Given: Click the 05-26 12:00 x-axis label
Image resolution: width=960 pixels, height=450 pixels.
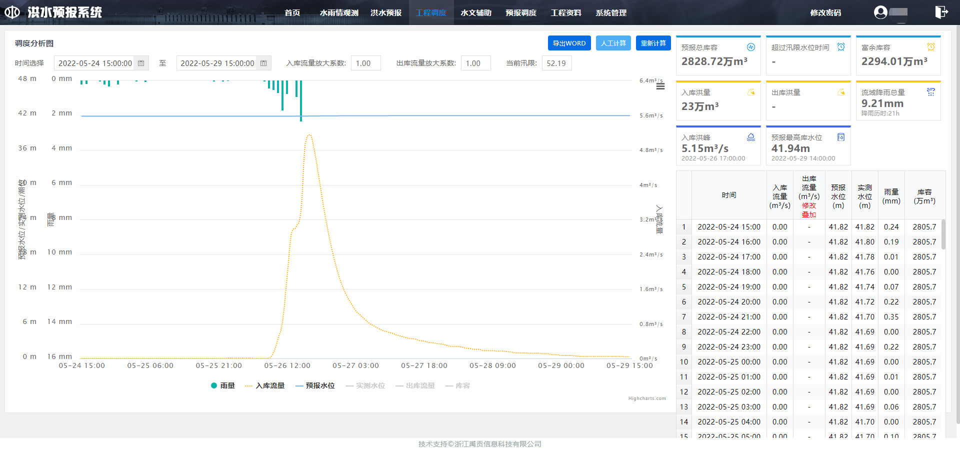Looking at the screenshot, I should click(287, 365).
